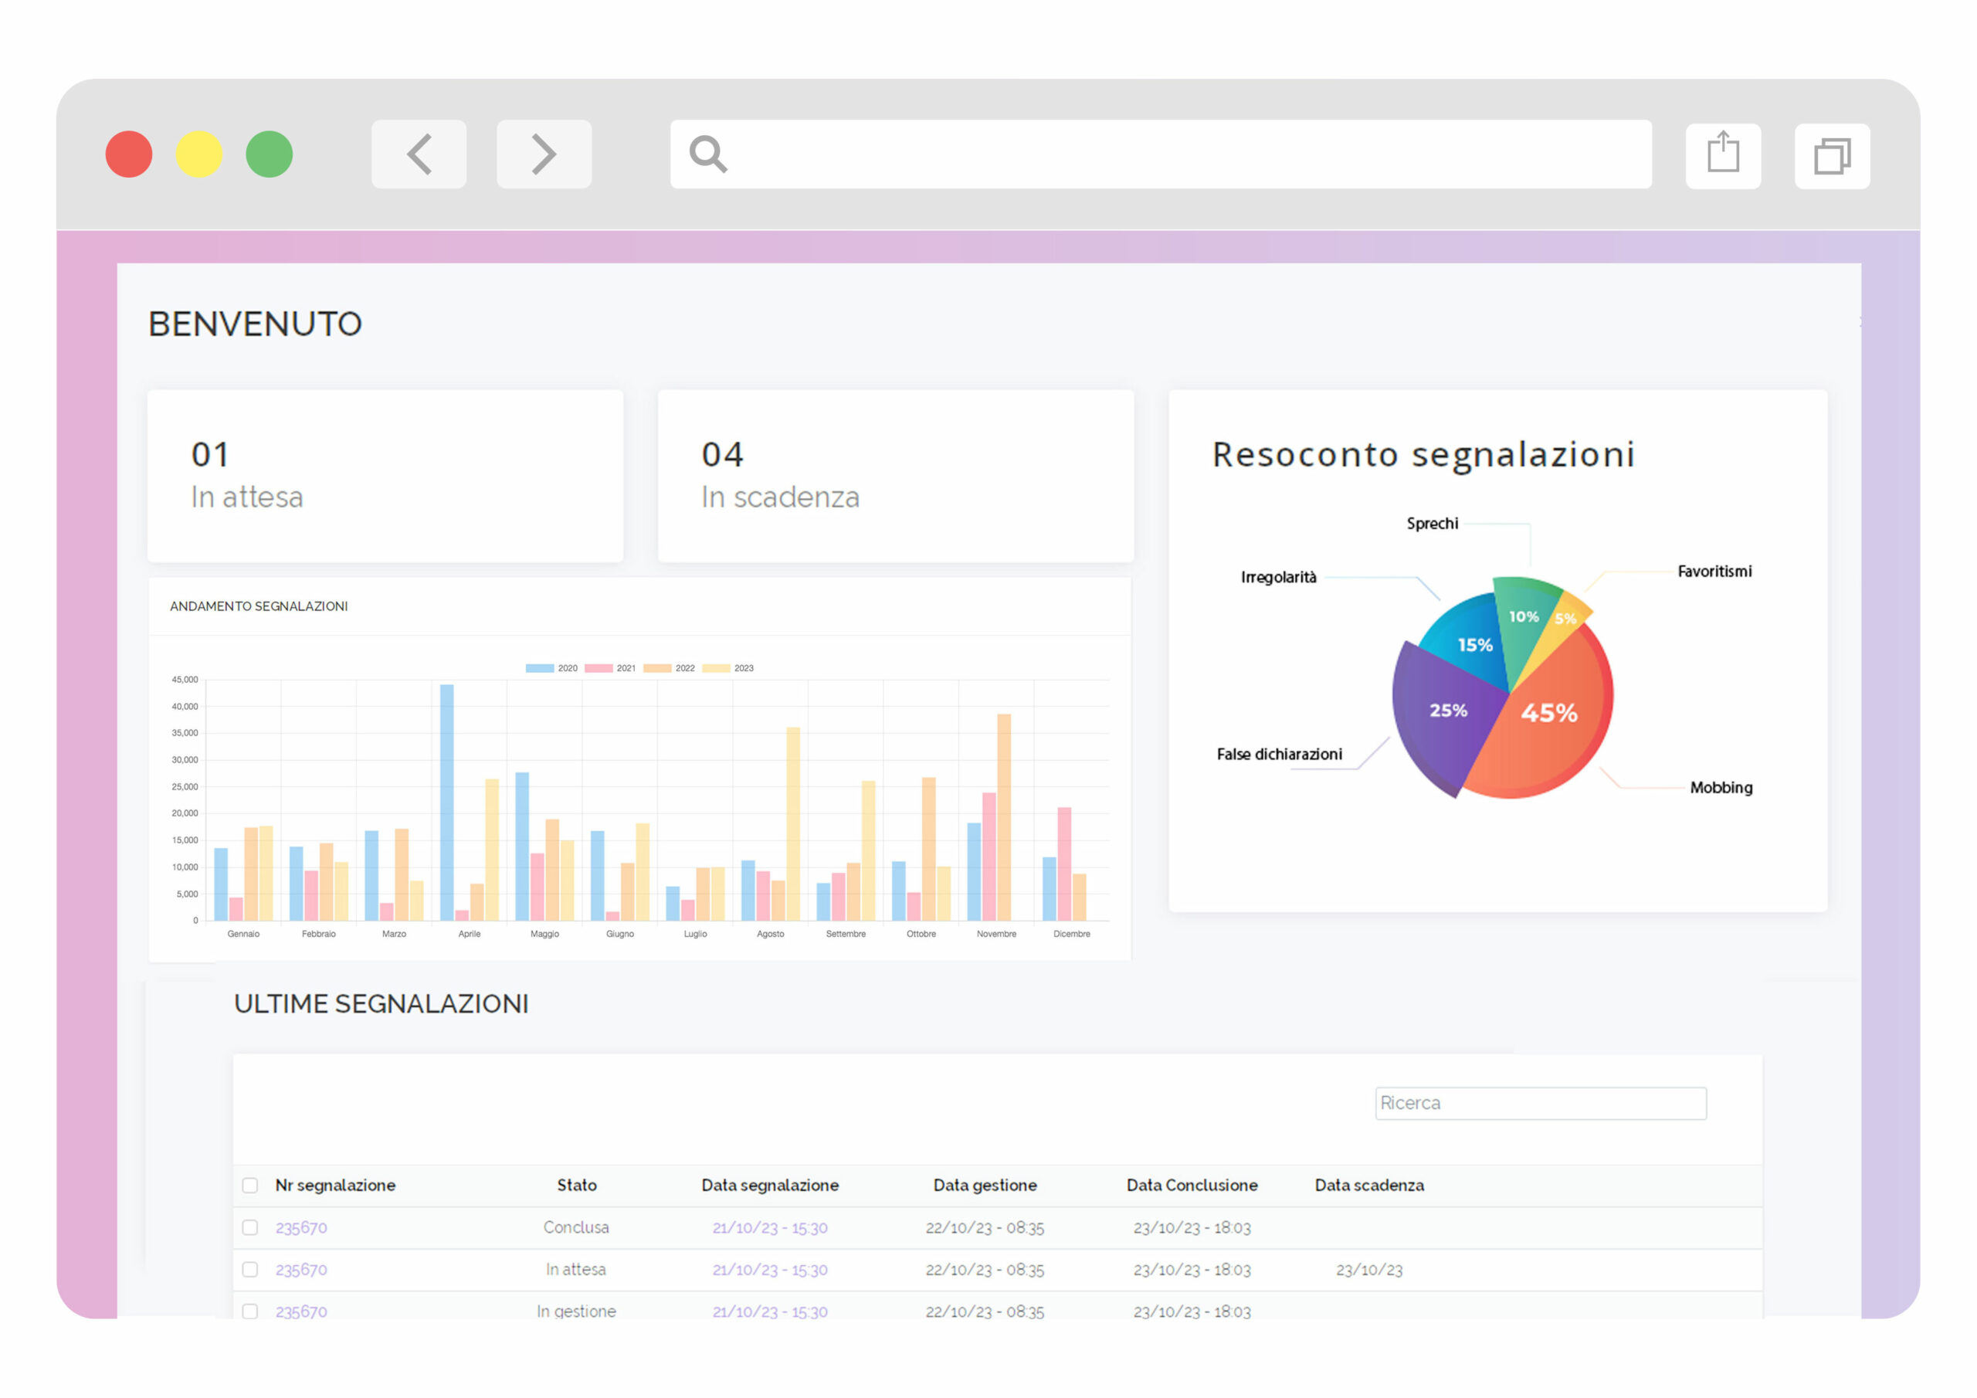Click the ANDAMENTO SEGNALAZIONI chart title

[x=258, y=606]
